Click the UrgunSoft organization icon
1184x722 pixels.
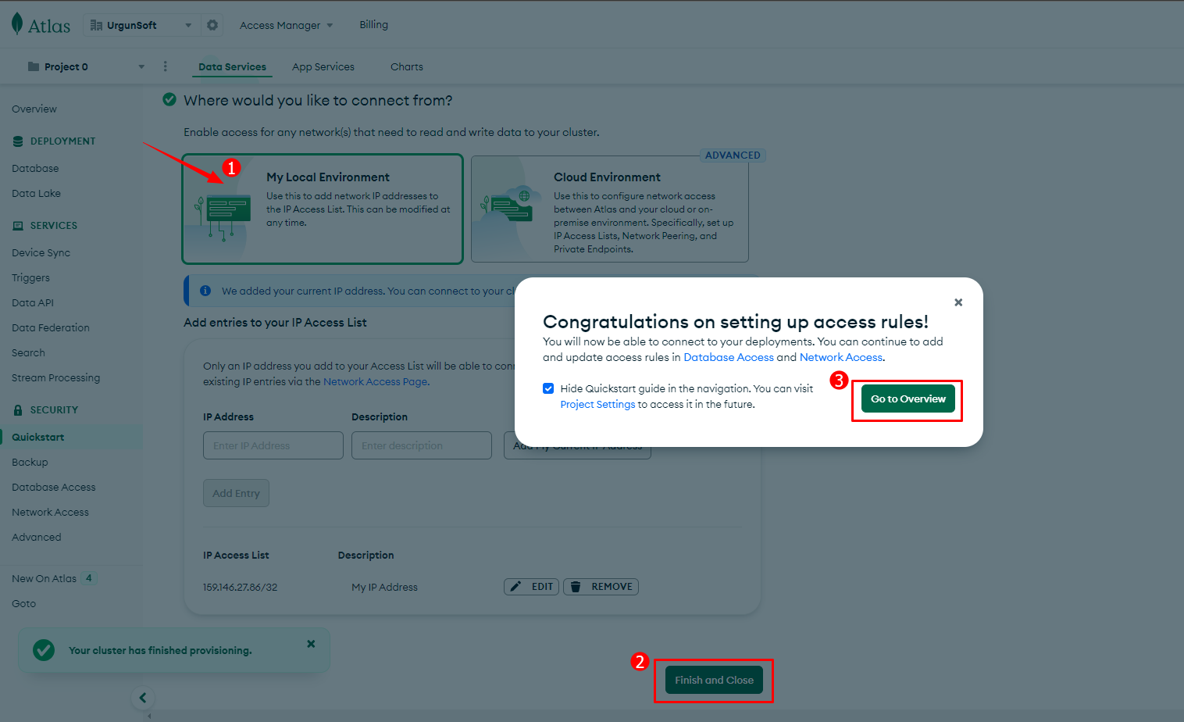pos(97,25)
